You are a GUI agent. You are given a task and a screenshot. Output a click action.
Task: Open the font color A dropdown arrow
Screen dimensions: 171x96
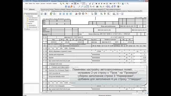coord(125,3)
